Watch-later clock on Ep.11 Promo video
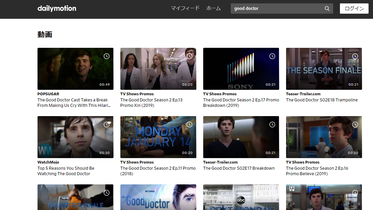Image resolution: width=373 pixels, height=210 pixels. click(189, 124)
